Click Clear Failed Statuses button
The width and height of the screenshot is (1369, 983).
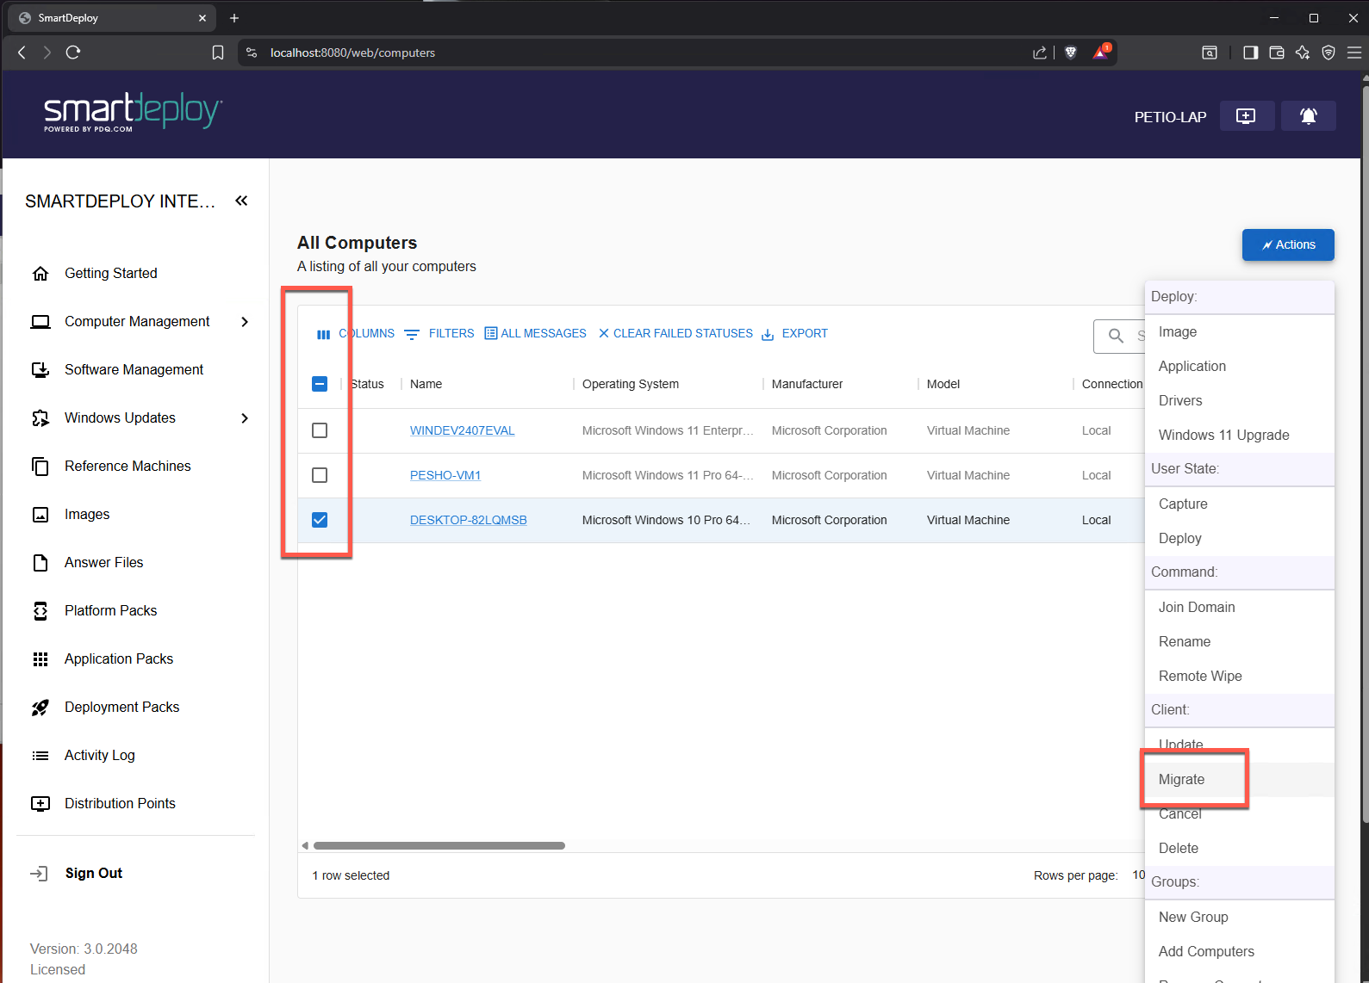pos(675,334)
